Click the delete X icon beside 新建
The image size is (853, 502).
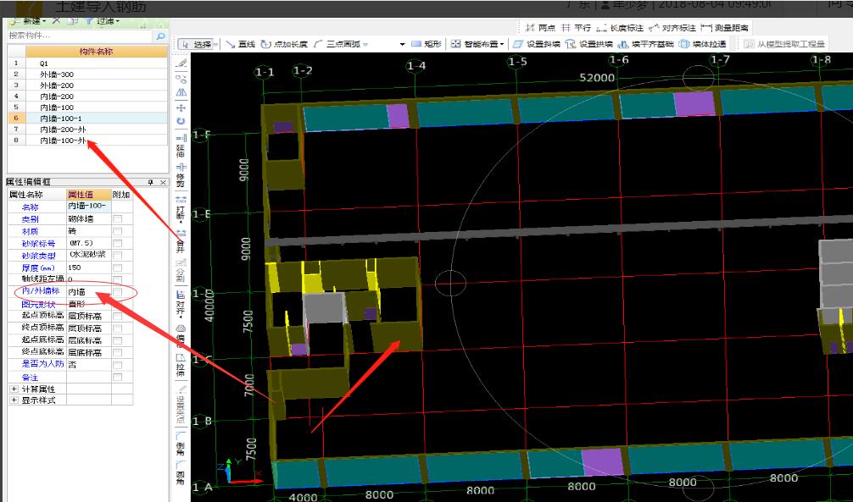pos(57,21)
